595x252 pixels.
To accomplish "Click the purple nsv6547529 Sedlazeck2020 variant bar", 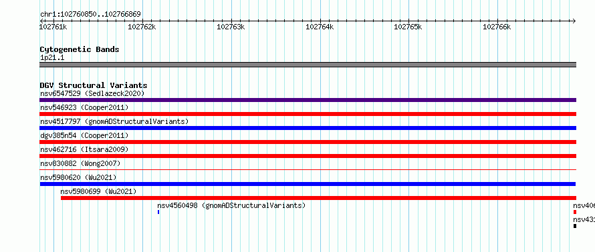I will [308, 100].
